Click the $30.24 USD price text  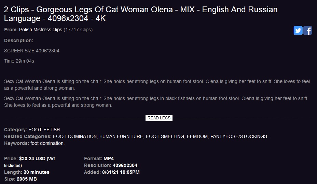tap(32, 158)
